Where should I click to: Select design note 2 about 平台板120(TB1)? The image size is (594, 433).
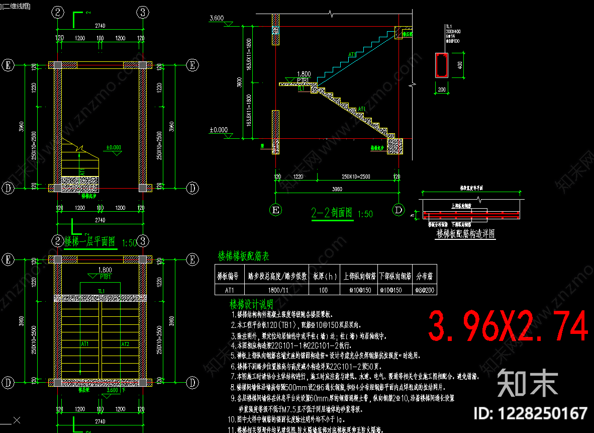click(x=296, y=325)
